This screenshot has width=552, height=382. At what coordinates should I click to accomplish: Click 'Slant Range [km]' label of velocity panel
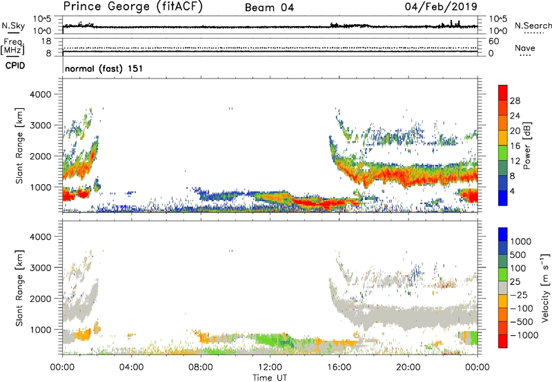(x=19, y=288)
